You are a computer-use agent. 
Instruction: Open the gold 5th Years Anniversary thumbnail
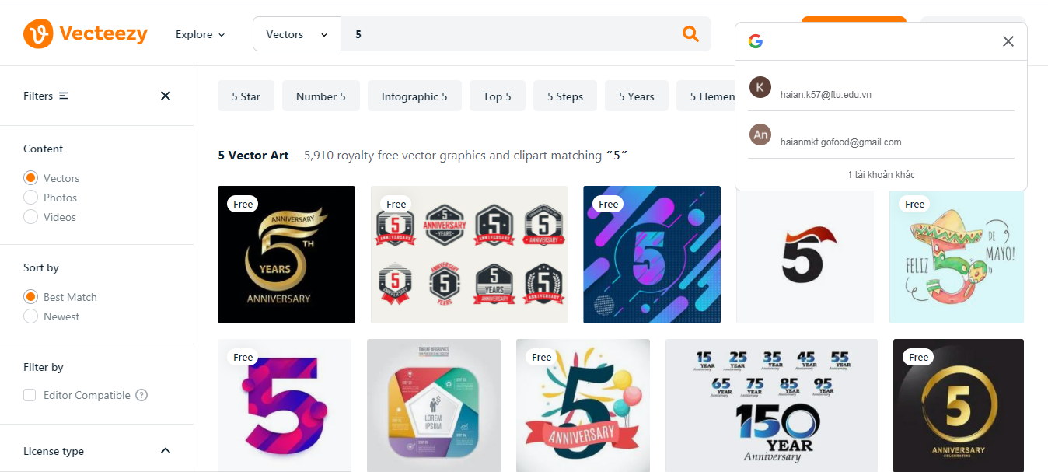[x=286, y=254]
